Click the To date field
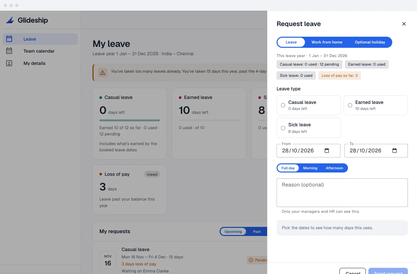 coord(376,151)
